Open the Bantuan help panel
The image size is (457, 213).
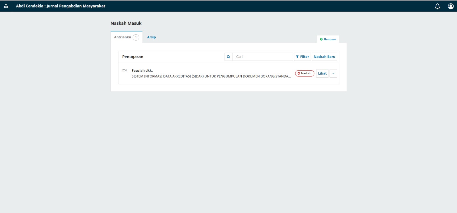coord(330,39)
